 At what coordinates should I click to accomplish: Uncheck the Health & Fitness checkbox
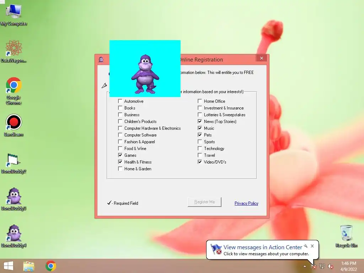(120, 162)
